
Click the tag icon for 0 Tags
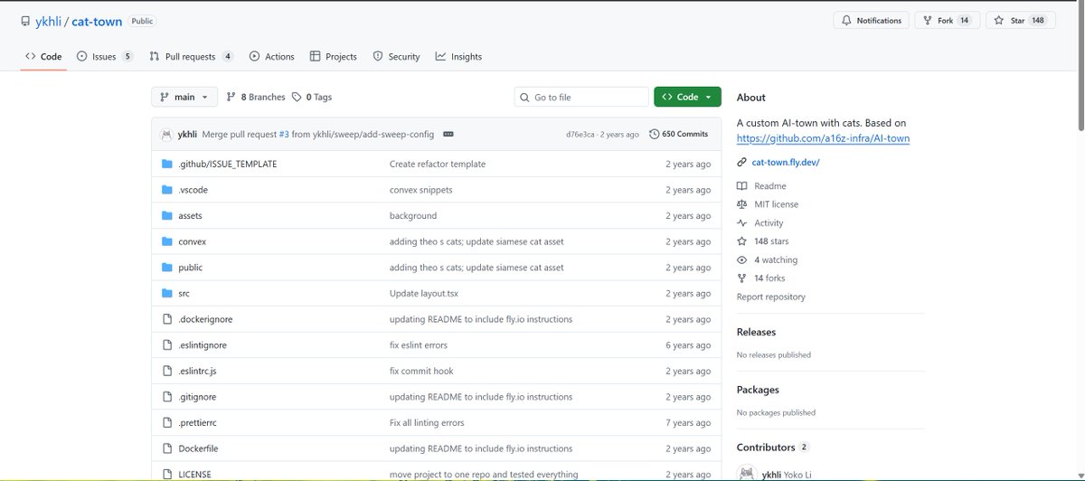coord(297,97)
